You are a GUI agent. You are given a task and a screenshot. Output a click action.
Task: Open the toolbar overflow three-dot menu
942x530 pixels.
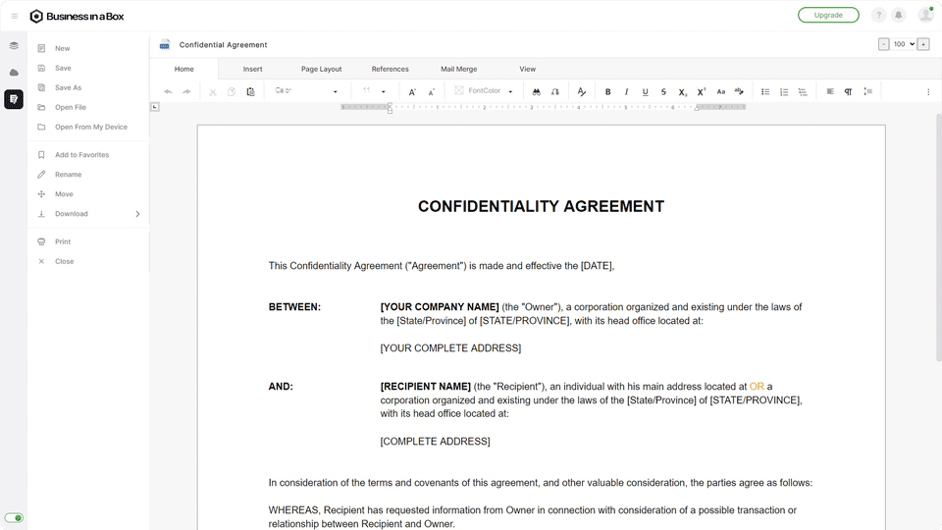pos(928,92)
